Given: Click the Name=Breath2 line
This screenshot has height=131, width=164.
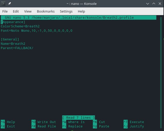Looking at the screenshot, I should click(13, 44).
